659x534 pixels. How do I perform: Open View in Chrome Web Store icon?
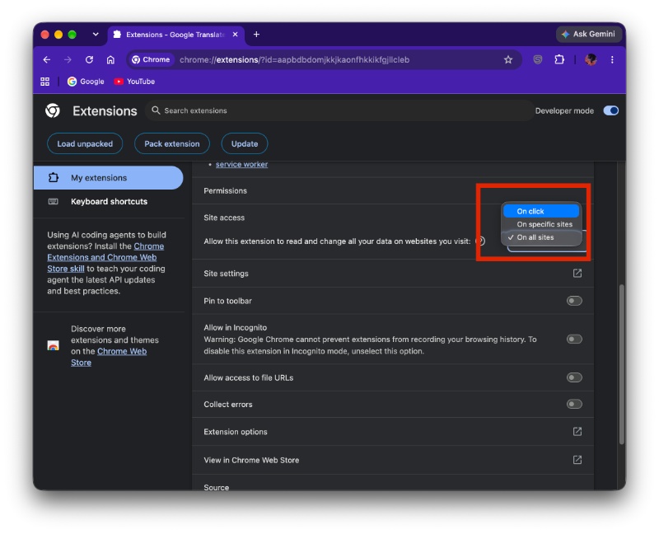[577, 460]
